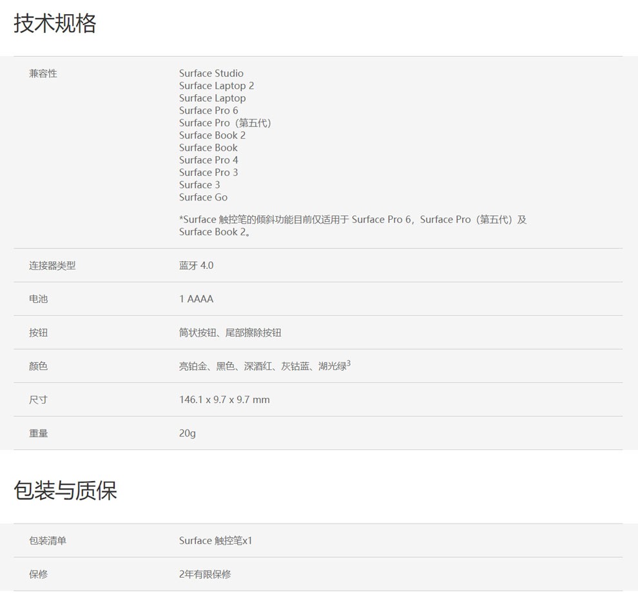Select the Surface 3 entry
638x599 pixels.
point(199,185)
